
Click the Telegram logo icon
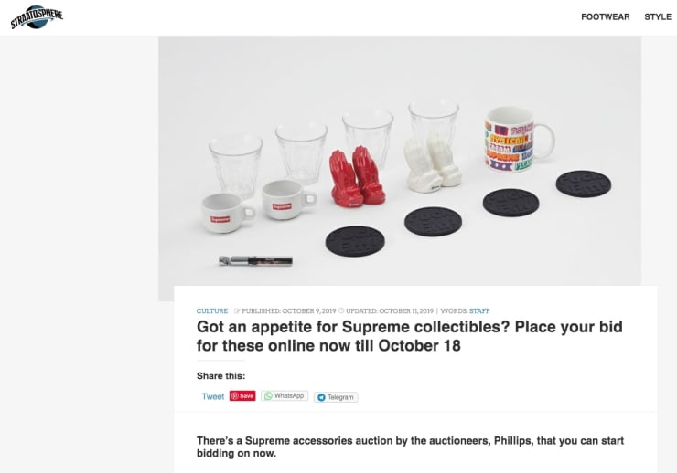(321, 397)
